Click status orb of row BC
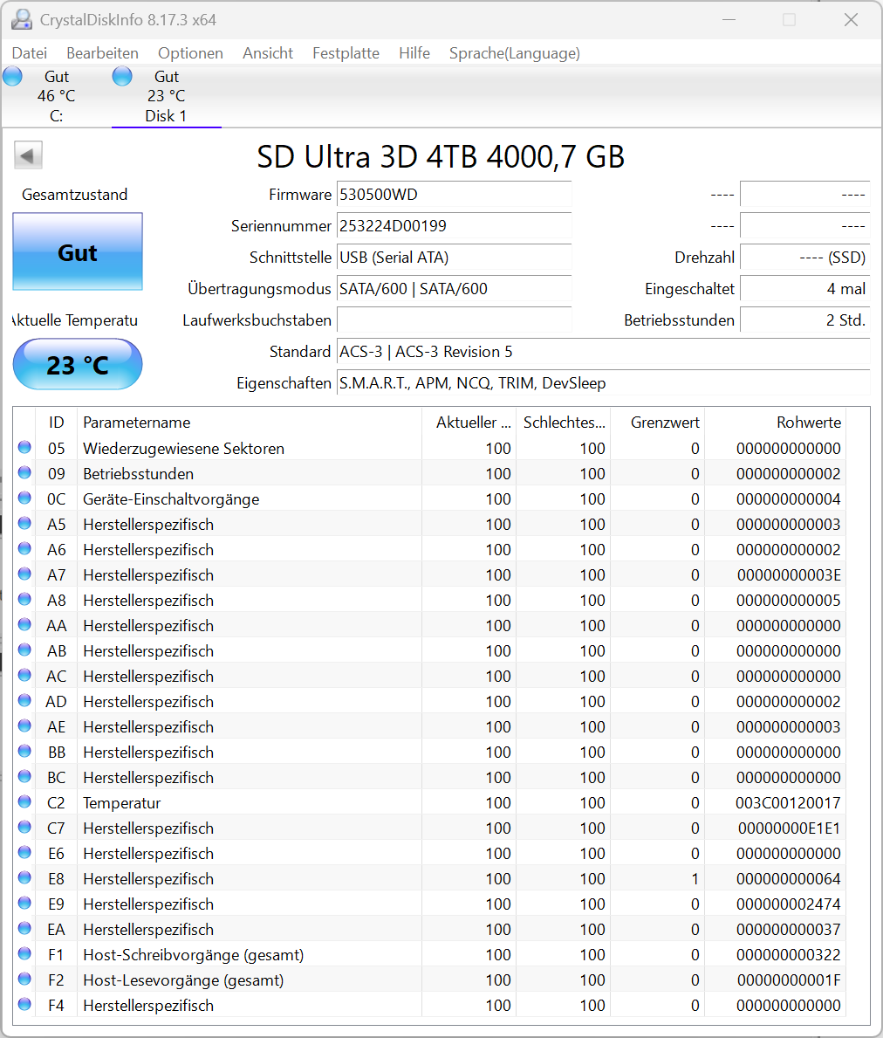The width and height of the screenshot is (883, 1038). click(x=24, y=776)
